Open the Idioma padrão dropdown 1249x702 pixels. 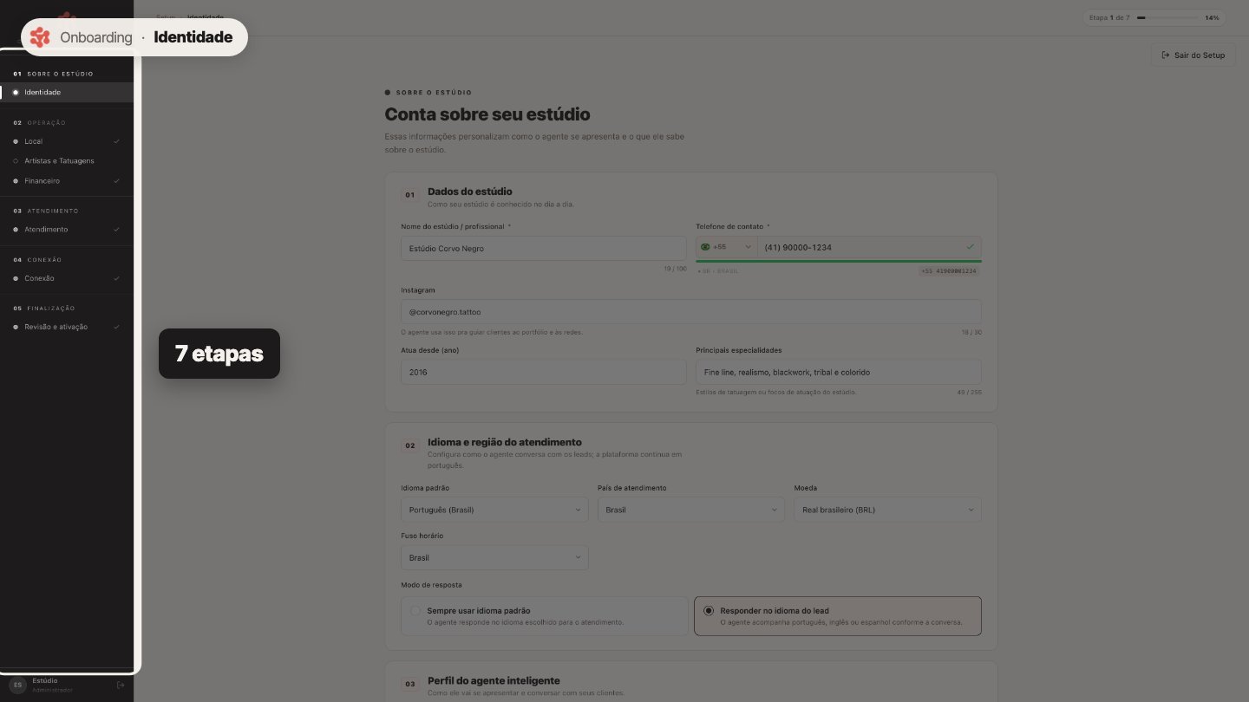tap(494, 510)
